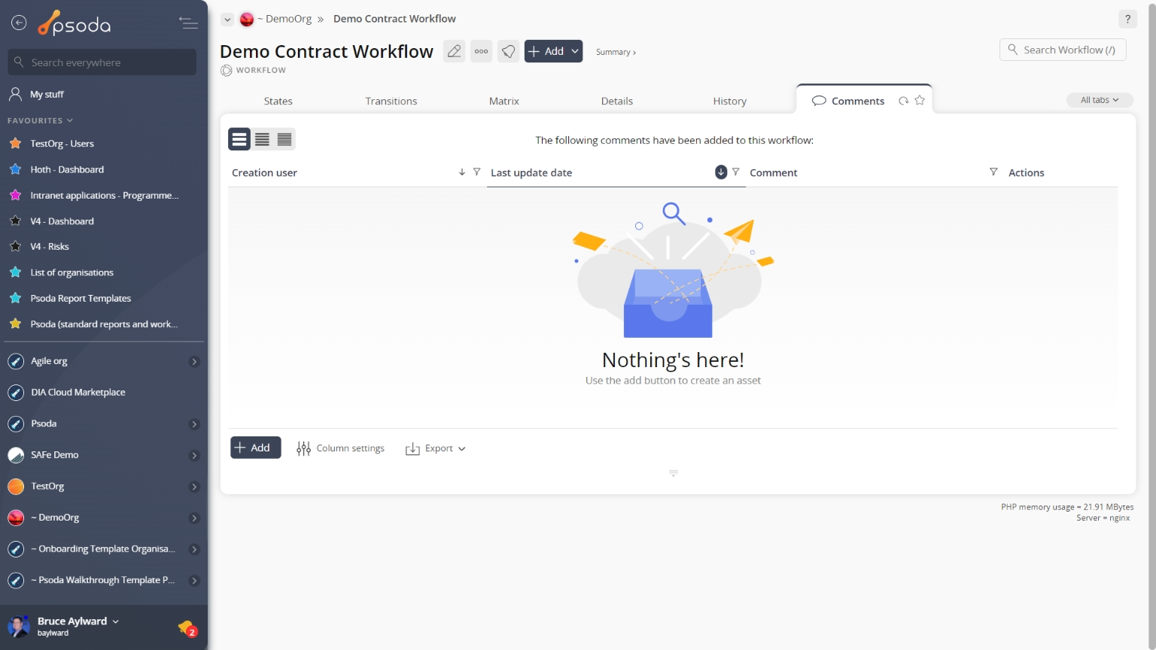Expand the TestOrg sidebar item arrow
The width and height of the screenshot is (1156, 650).
(x=194, y=487)
